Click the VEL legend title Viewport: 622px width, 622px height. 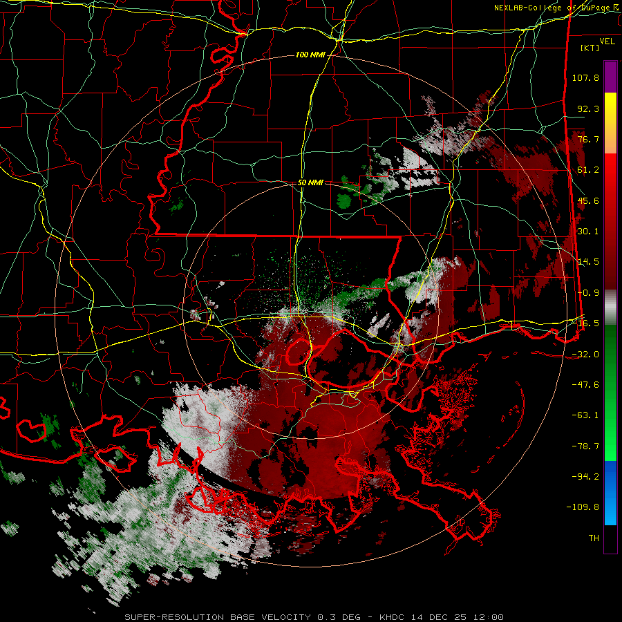pyautogui.click(x=607, y=41)
